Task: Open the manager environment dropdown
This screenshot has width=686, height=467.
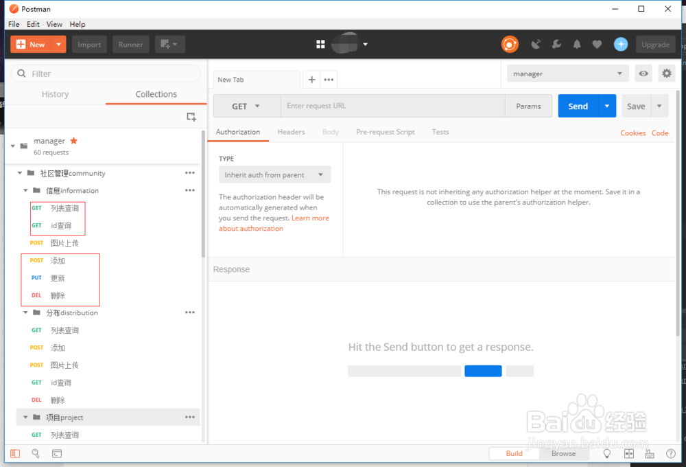Action: 567,73
